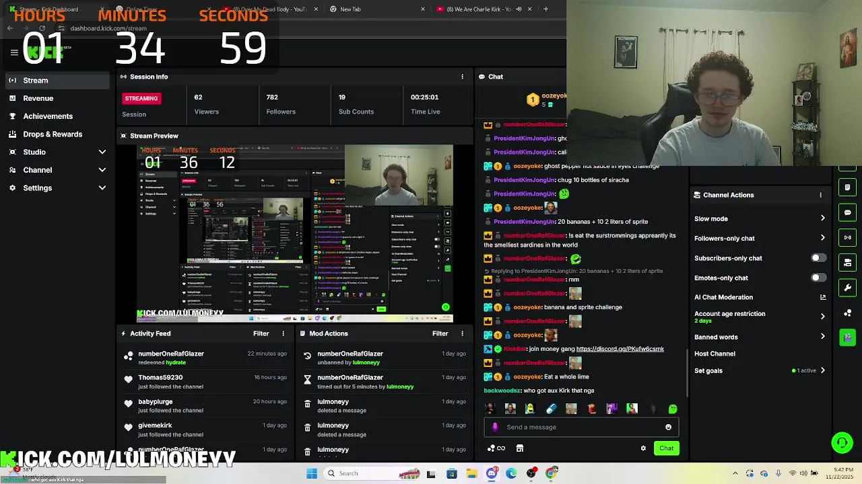The width and height of the screenshot is (862, 484).
Task: Click the green clip icon in right rail
Action: pos(848,337)
